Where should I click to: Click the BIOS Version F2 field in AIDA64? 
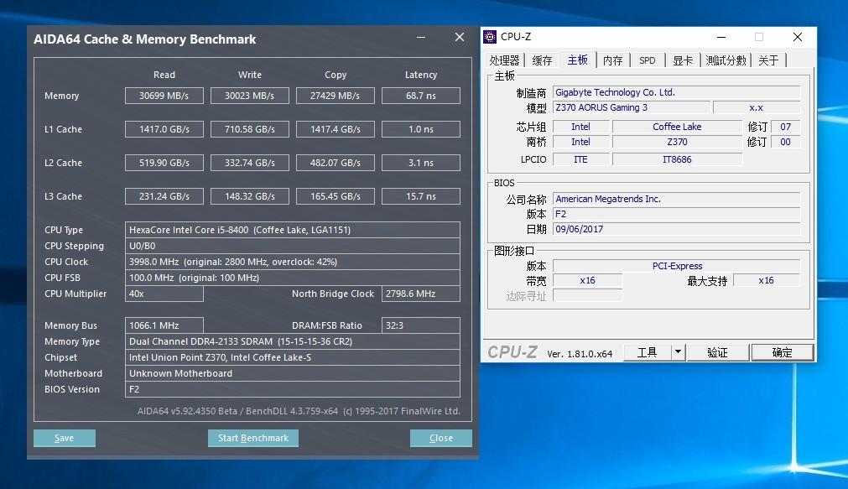(293, 389)
